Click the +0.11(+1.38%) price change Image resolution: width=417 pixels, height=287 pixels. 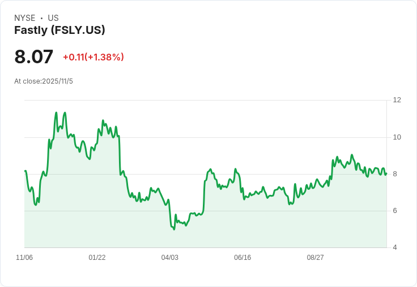tap(93, 57)
